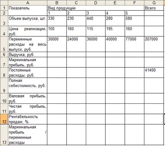Click the Показатель header cell
Screen dimensions: 165x146
pyautogui.click(x=28, y=10)
